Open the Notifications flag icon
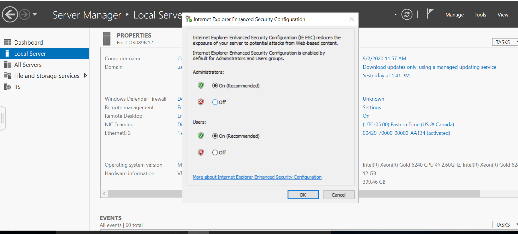The width and height of the screenshot is (518, 234). (x=430, y=13)
